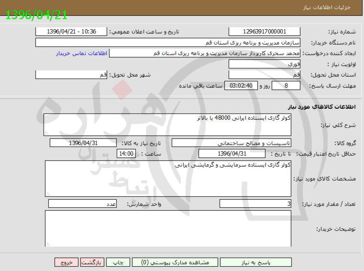Click the تعداد / مقدار مورد نیاز label
Screen dimensions: 364x271
pyautogui.click(x=329, y=204)
